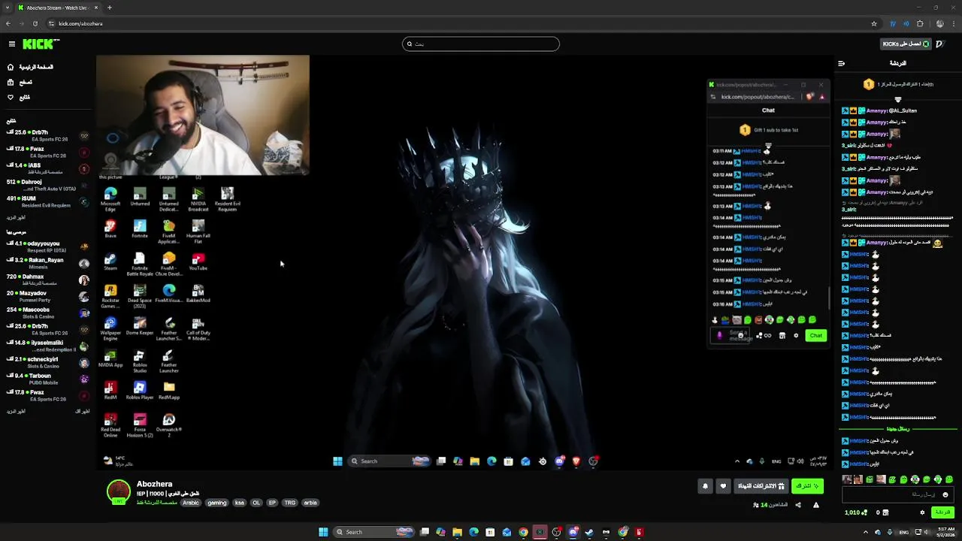Expand show more under following list

pos(16,217)
